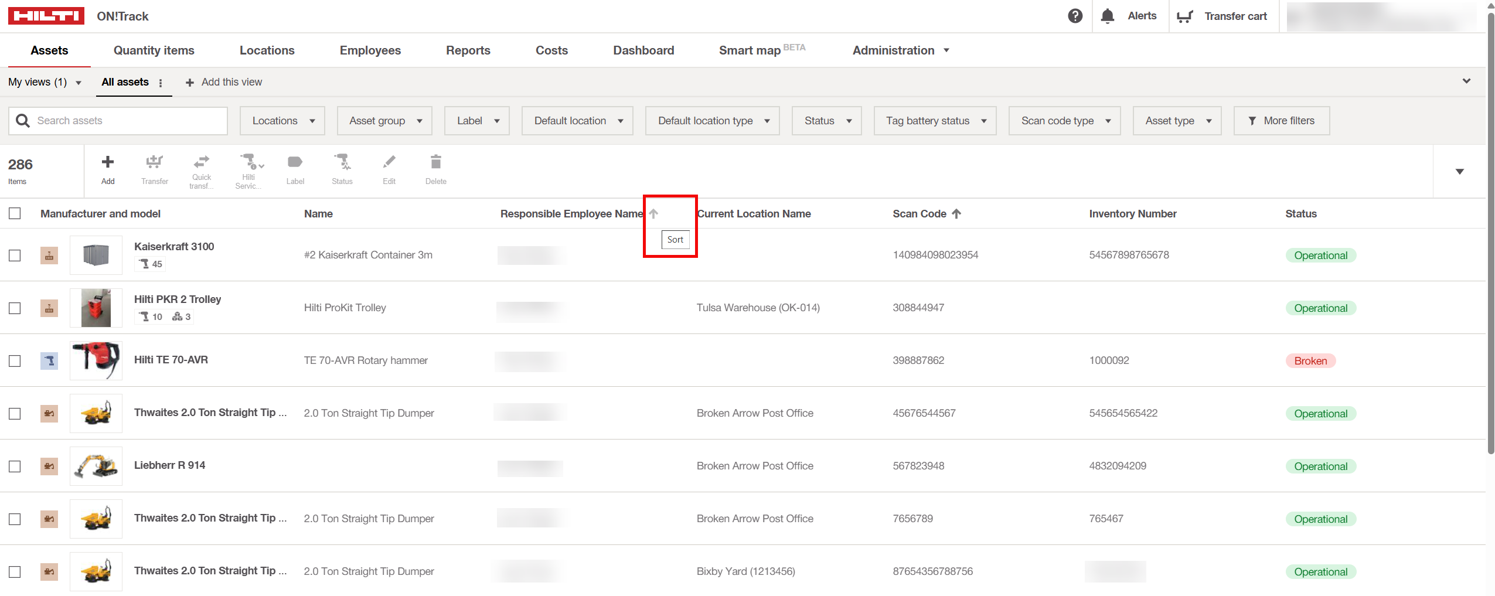Click the Transfer toolbar icon
Viewport: 1495px width, 596px height.
155,162
